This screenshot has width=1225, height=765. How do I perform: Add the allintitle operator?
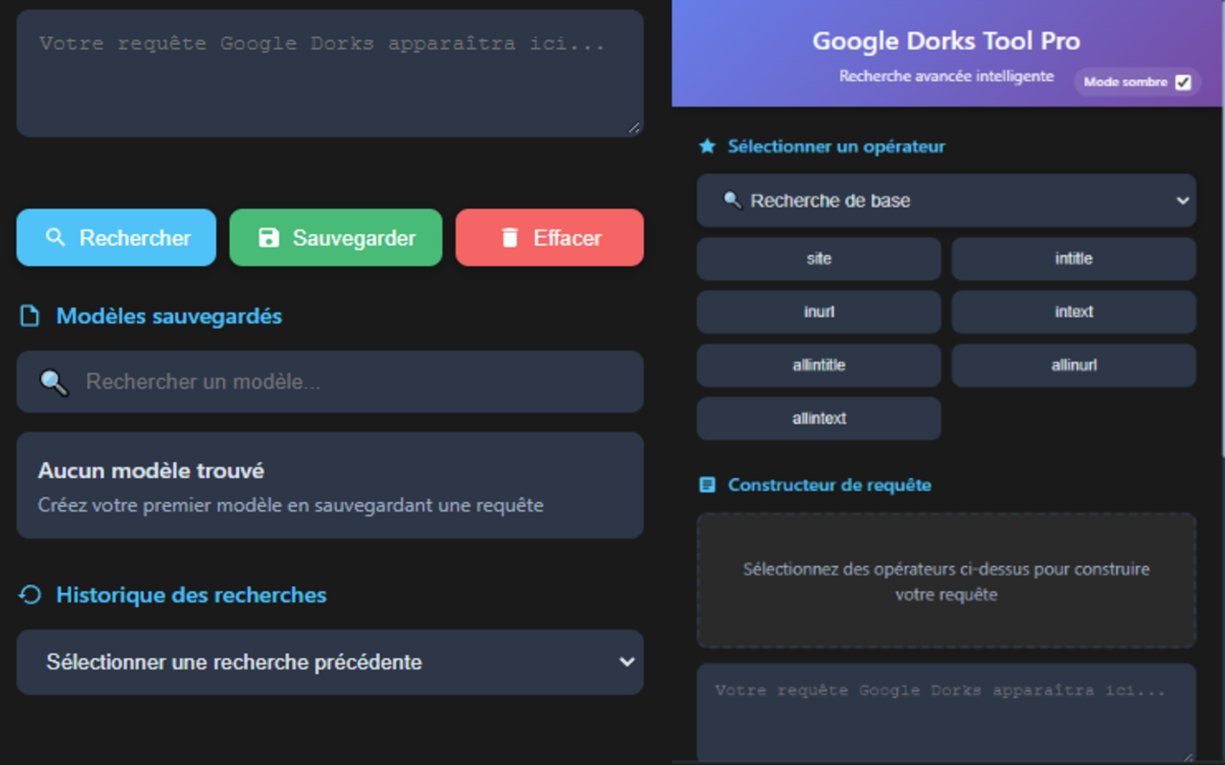pos(819,365)
